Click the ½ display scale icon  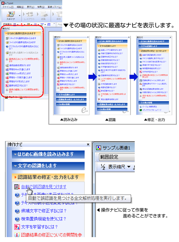[x=103, y=167]
